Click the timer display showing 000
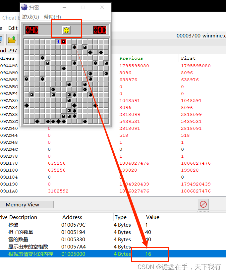226x273 pixels. (x=100, y=30)
